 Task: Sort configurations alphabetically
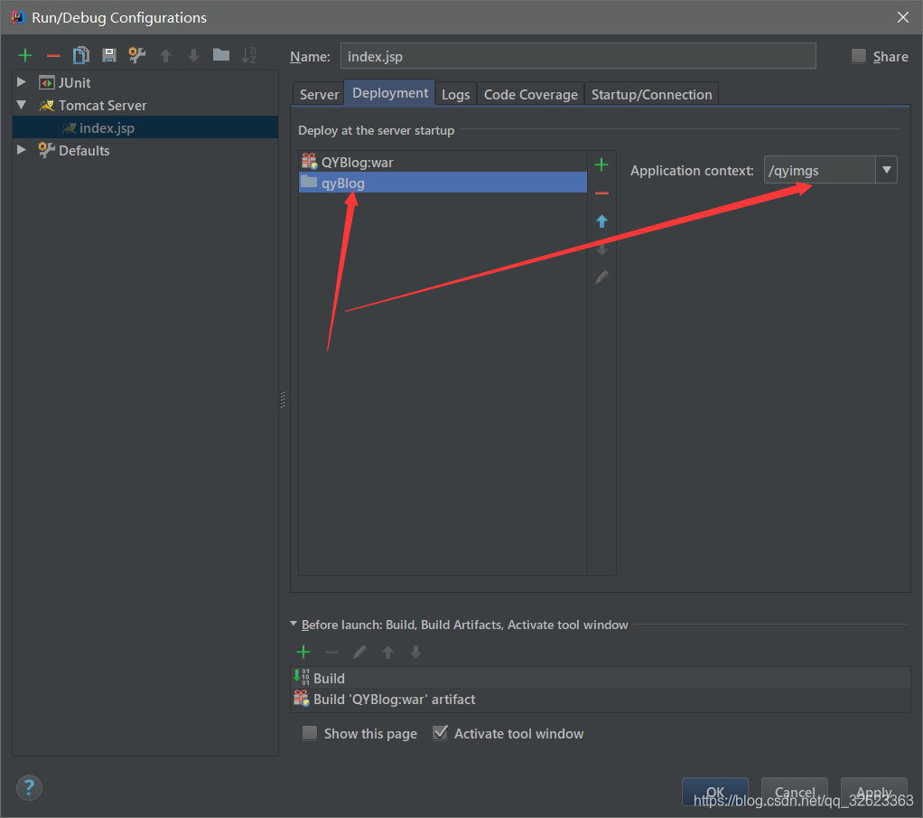click(x=249, y=55)
